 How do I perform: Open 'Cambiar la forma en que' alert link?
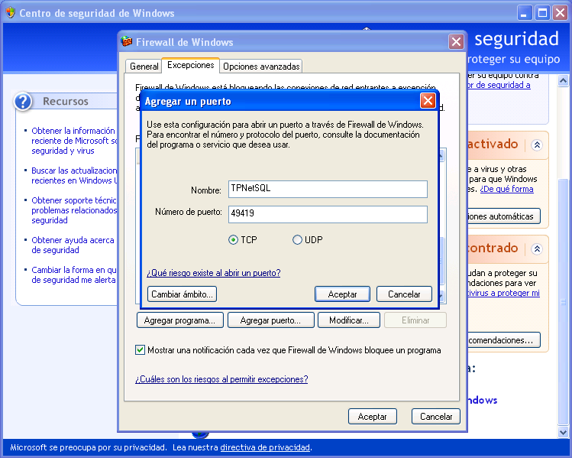tap(74, 274)
